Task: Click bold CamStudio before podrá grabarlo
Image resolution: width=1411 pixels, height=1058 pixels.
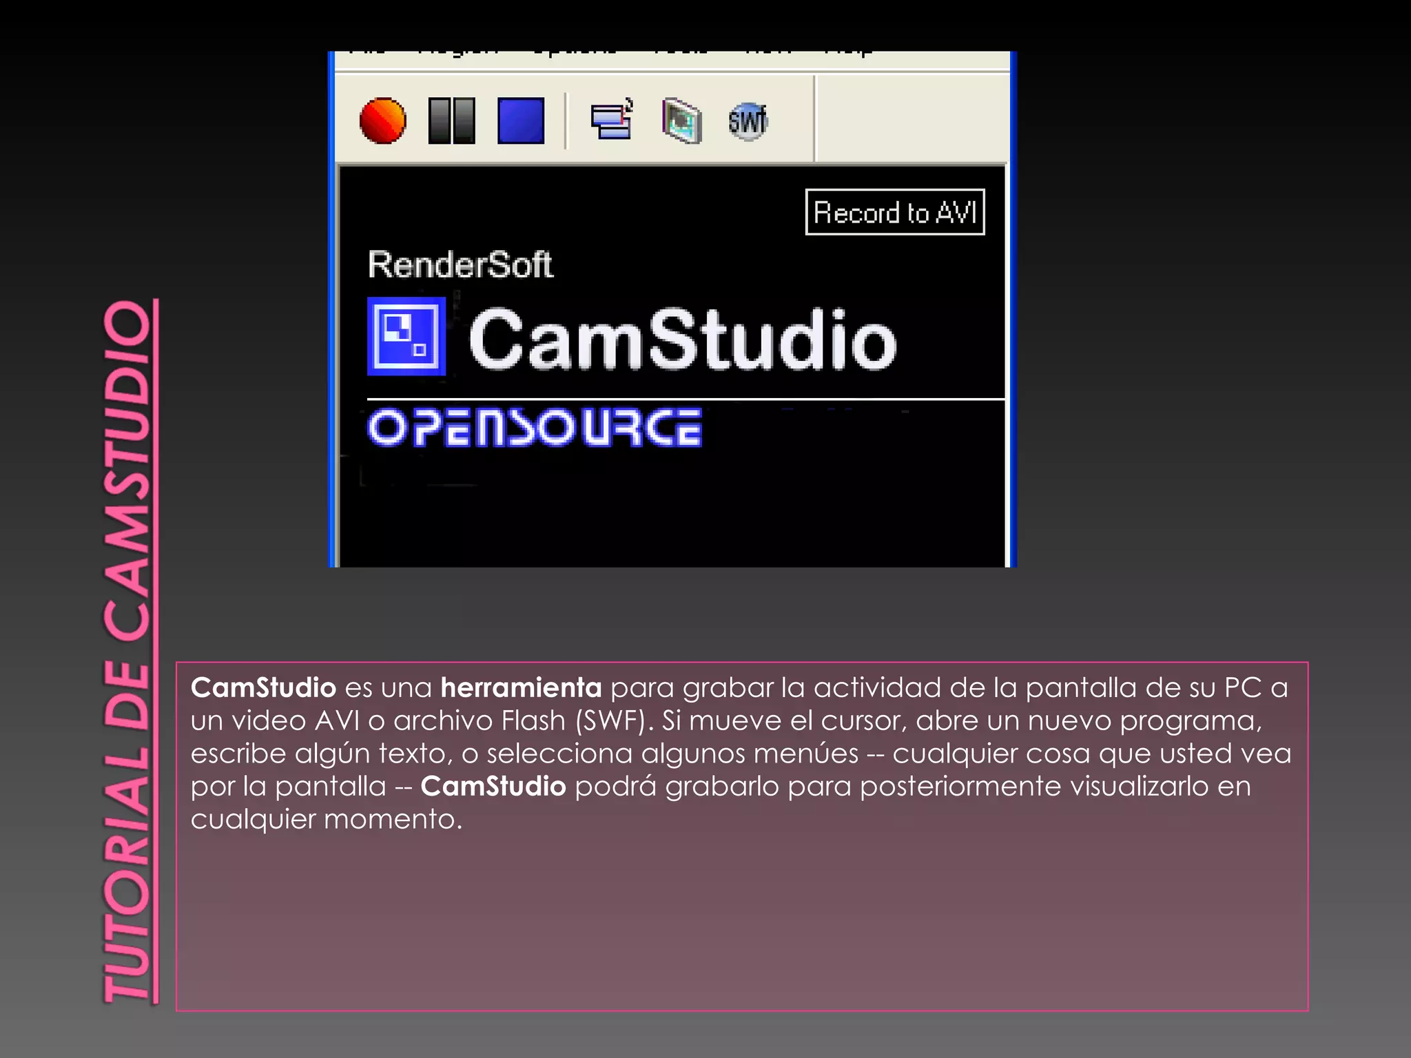Action: pos(493,786)
